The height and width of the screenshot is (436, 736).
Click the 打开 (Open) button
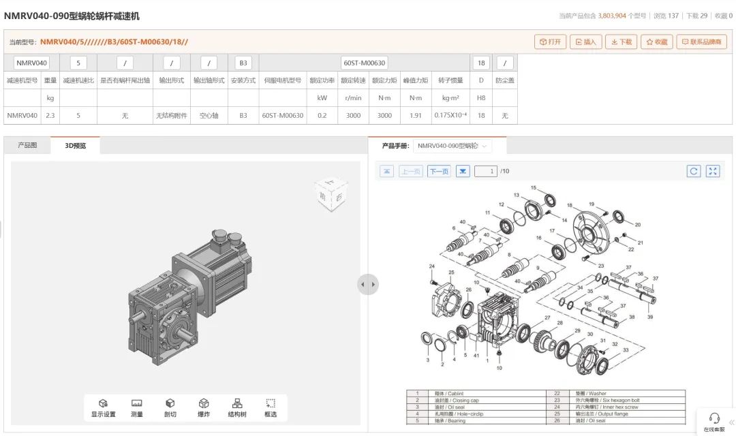(550, 42)
